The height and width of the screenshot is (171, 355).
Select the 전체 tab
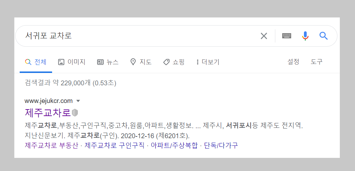click(36, 62)
